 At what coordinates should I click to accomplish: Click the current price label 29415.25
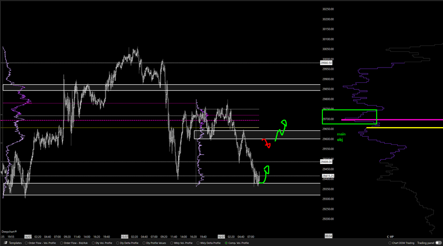click(328, 176)
